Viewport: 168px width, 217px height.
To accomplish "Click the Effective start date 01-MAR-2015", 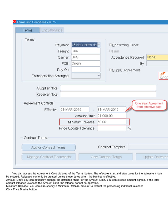I will (75, 110).
